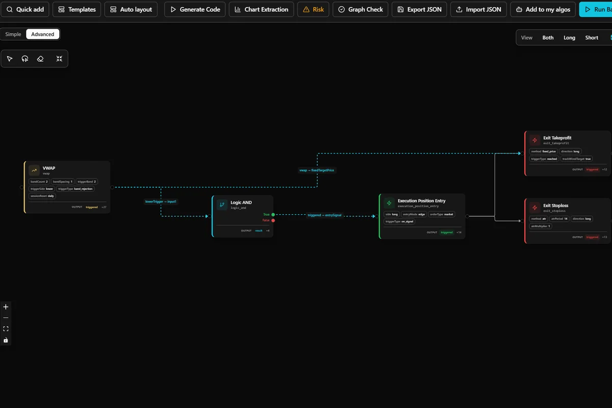
Task: Fit view to the canvas
Action: coord(6,329)
